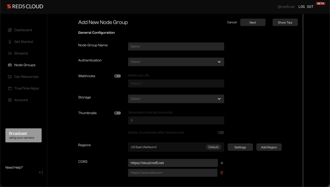Click the Show Tips button

[x=285, y=23]
